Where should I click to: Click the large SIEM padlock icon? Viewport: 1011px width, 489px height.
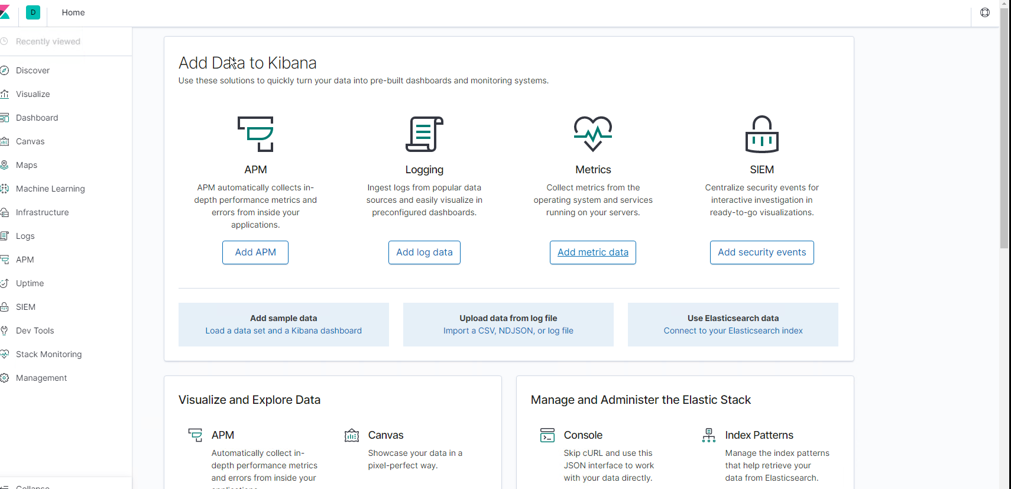click(762, 134)
